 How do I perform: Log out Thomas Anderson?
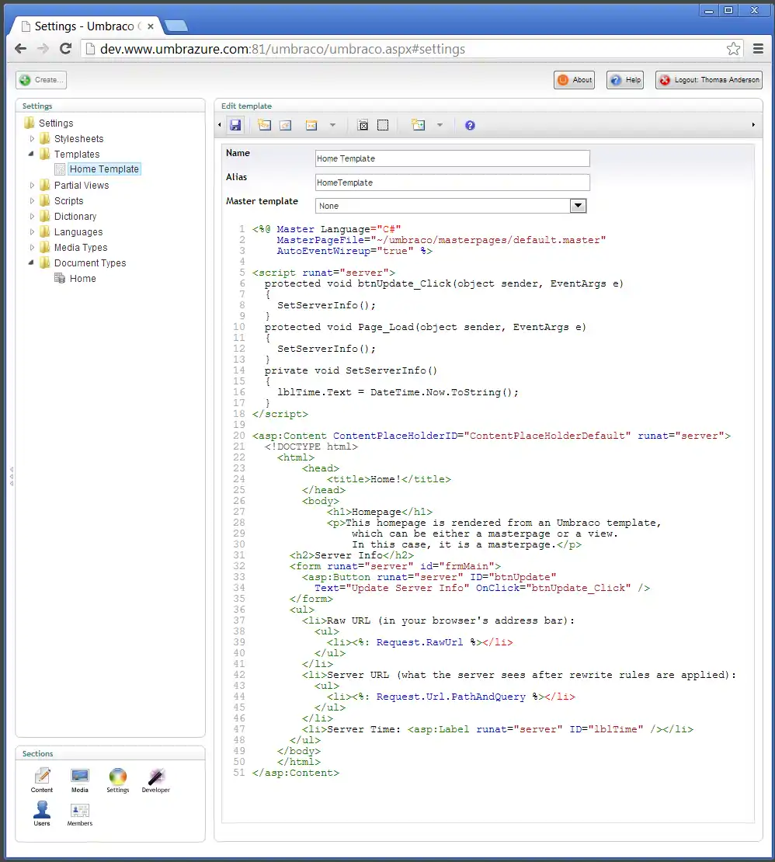709,80
